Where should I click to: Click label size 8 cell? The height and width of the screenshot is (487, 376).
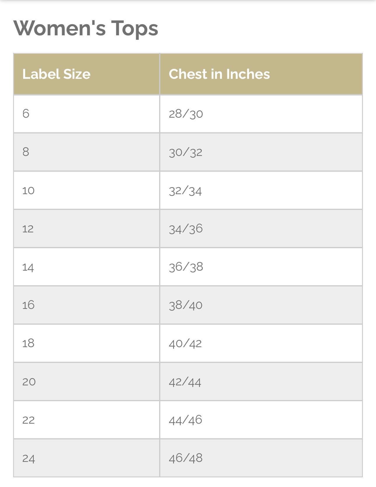click(x=26, y=152)
